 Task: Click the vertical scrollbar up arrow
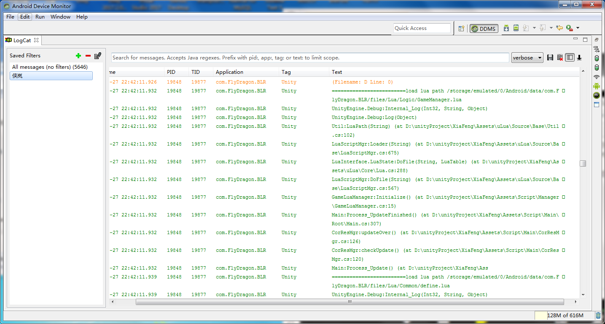tap(583, 72)
